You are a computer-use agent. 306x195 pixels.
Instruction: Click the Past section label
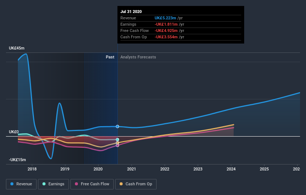pos(110,57)
